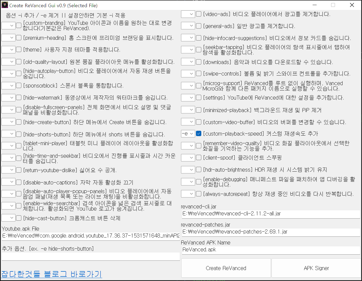Open dropdown beside return-youtube-dislike
362x281 pixels.
pyautogui.click(x=8, y=170)
